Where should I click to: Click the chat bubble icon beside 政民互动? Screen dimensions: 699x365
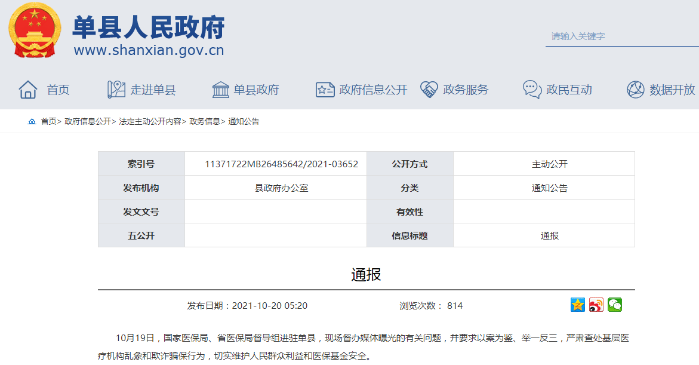[x=532, y=90]
